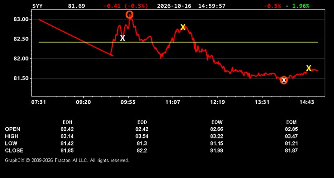Screen dimensions: 334x178
Task: Click the EOM column header
Action: [291, 122]
